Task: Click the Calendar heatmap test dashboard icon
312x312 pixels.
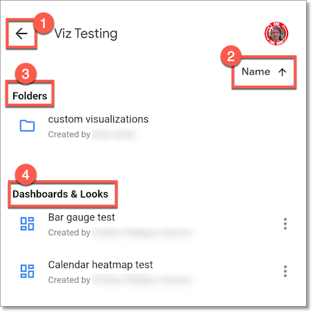Action: [x=27, y=271]
